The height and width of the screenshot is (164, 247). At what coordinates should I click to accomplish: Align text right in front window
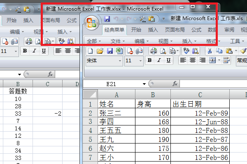pos(202,60)
